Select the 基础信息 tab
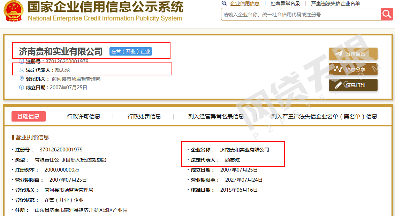Screen dimensions: 395x216 [29, 116]
